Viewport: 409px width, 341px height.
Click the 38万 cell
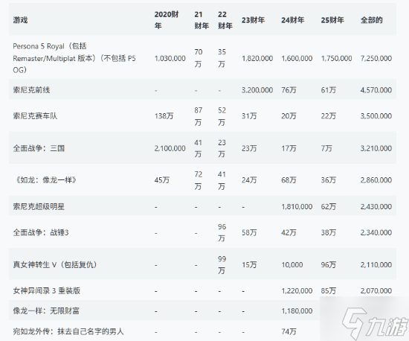click(329, 232)
